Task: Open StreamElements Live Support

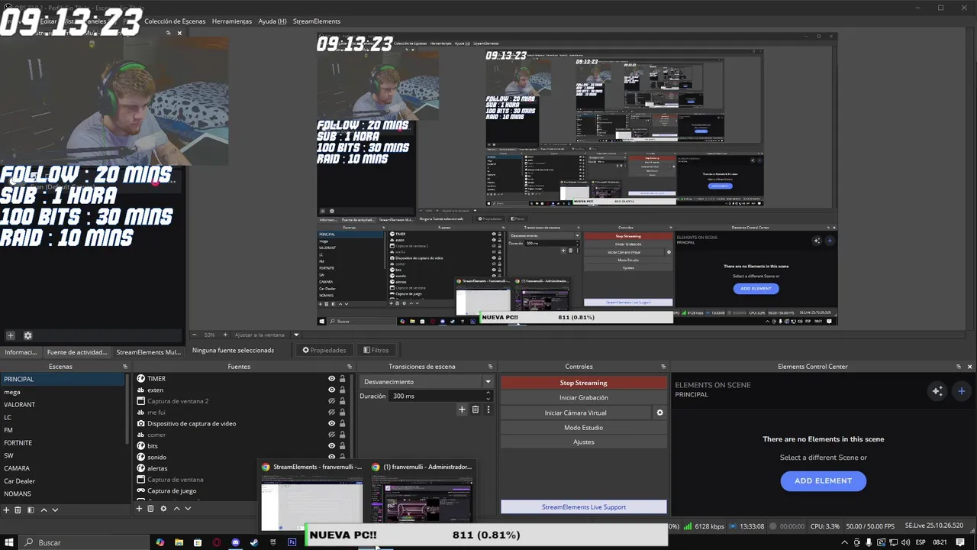Action: click(584, 506)
